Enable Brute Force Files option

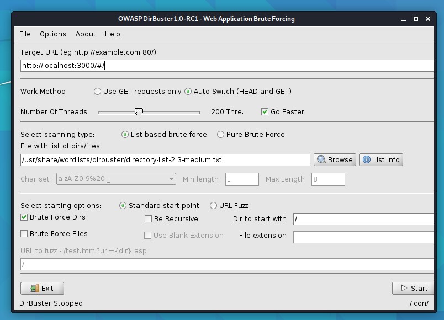tap(24, 233)
